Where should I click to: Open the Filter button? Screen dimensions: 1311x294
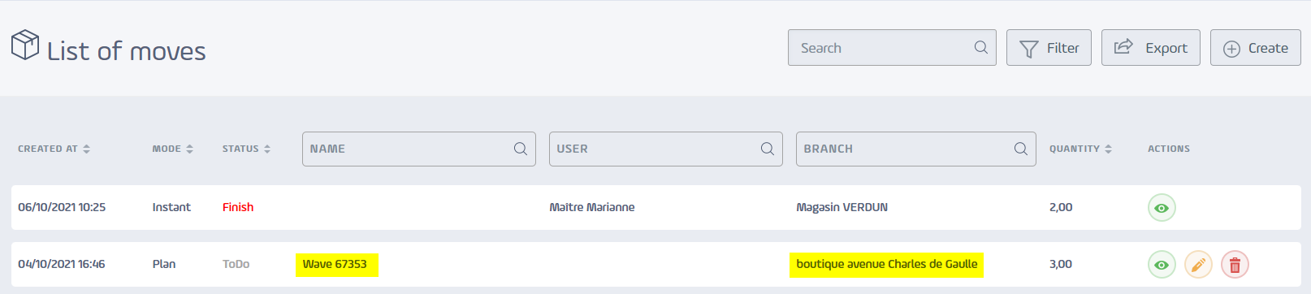coord(1049,48)
